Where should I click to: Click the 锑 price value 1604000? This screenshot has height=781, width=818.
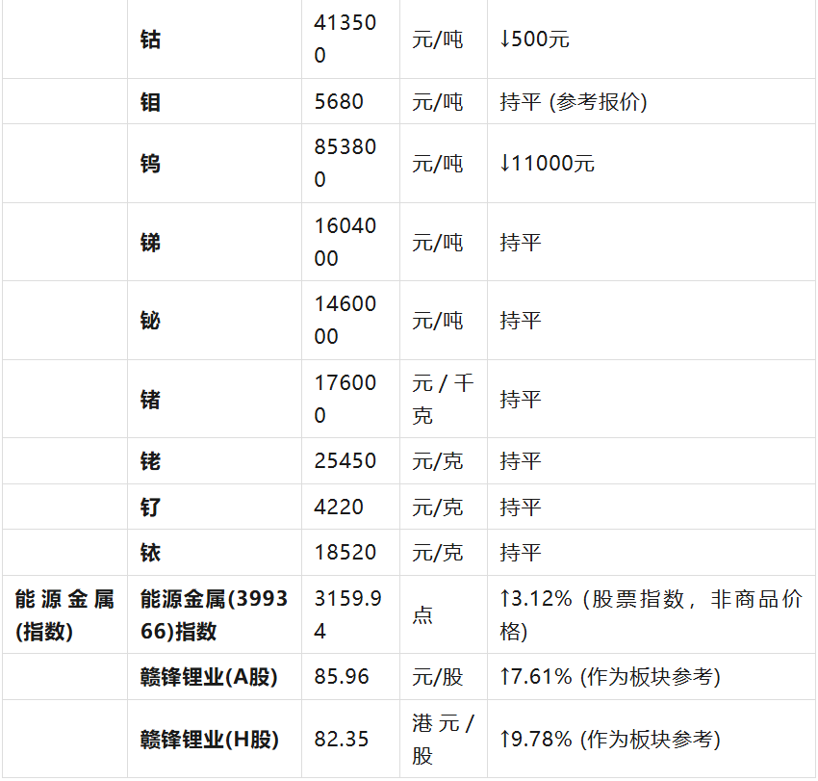pos(345,242)
